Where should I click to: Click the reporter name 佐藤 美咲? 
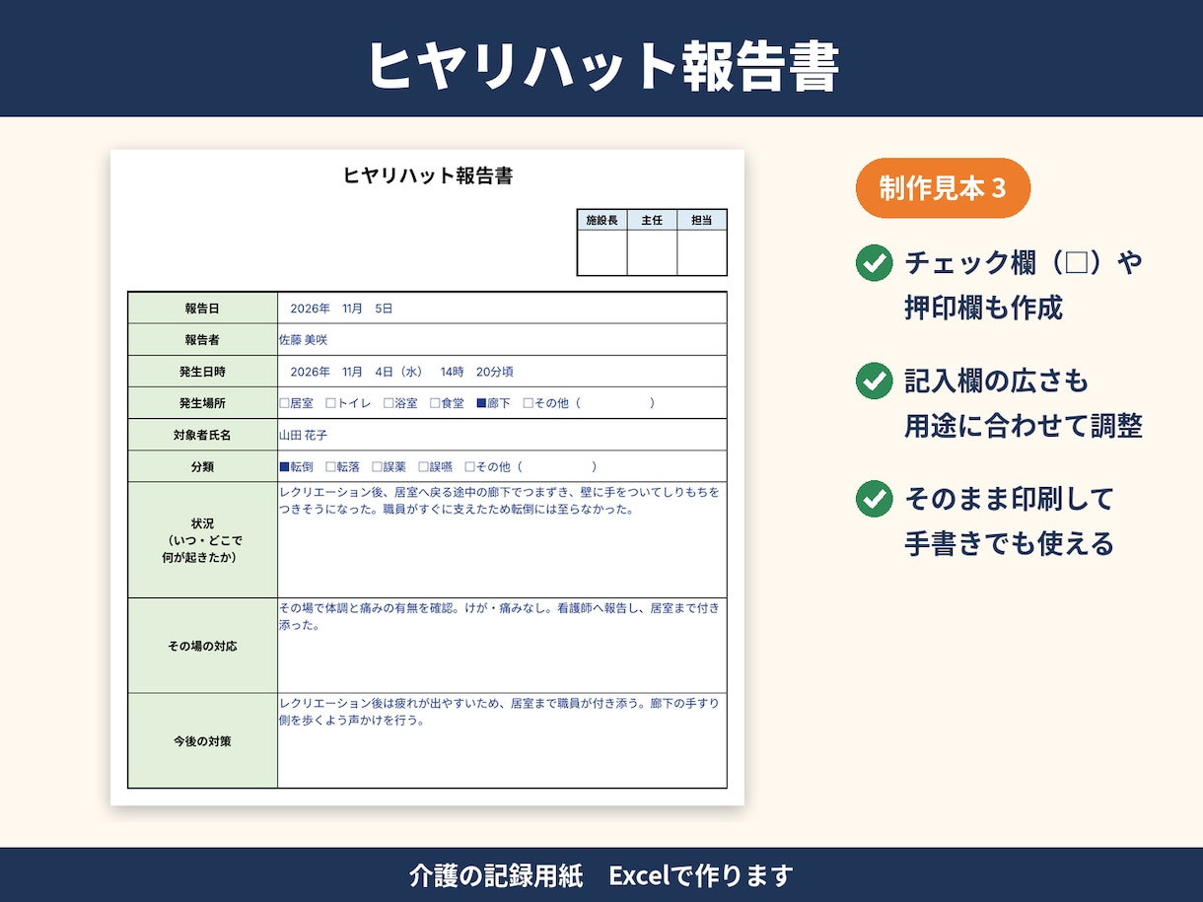coord(304,340)
